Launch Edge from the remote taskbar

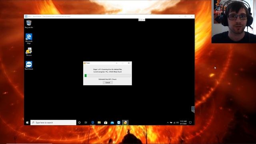pyautogui.click(x=92, y=122)
